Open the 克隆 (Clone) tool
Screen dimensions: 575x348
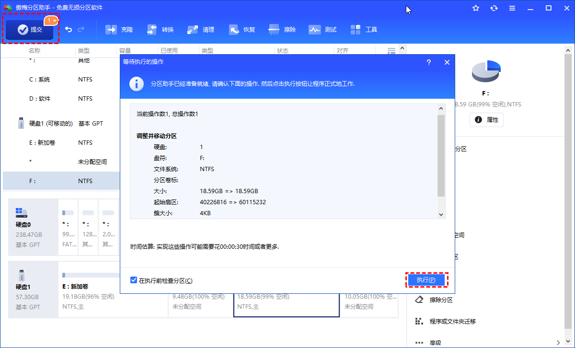click(x=119, y=30)
